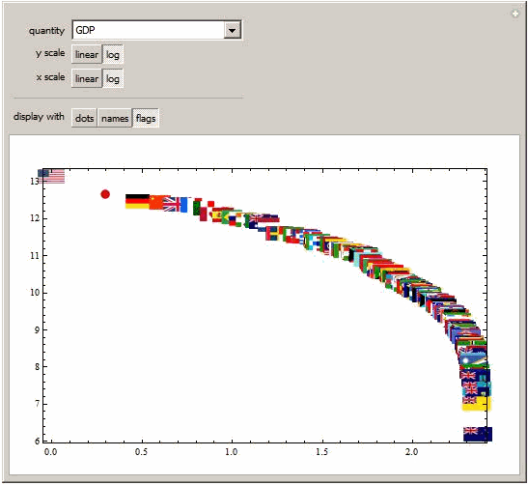Click the lowest flag on the plot
The width and height of the screenshot is (528, 485).
point(478,434)
